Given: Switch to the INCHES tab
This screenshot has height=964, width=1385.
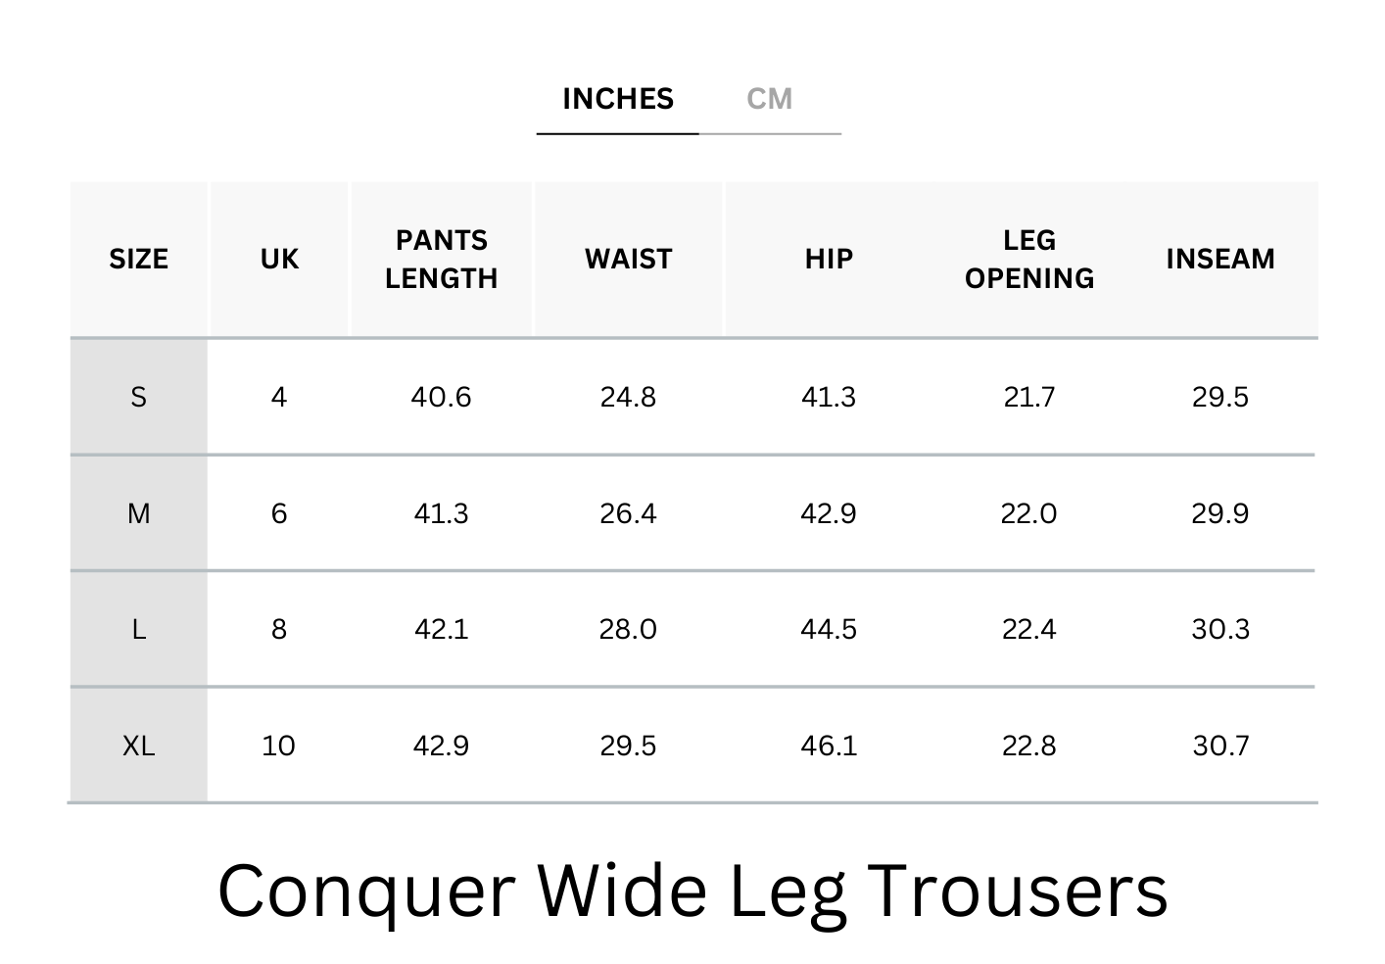Looking at the screenshot, I should pyautogui.click(x=618, y=99).
